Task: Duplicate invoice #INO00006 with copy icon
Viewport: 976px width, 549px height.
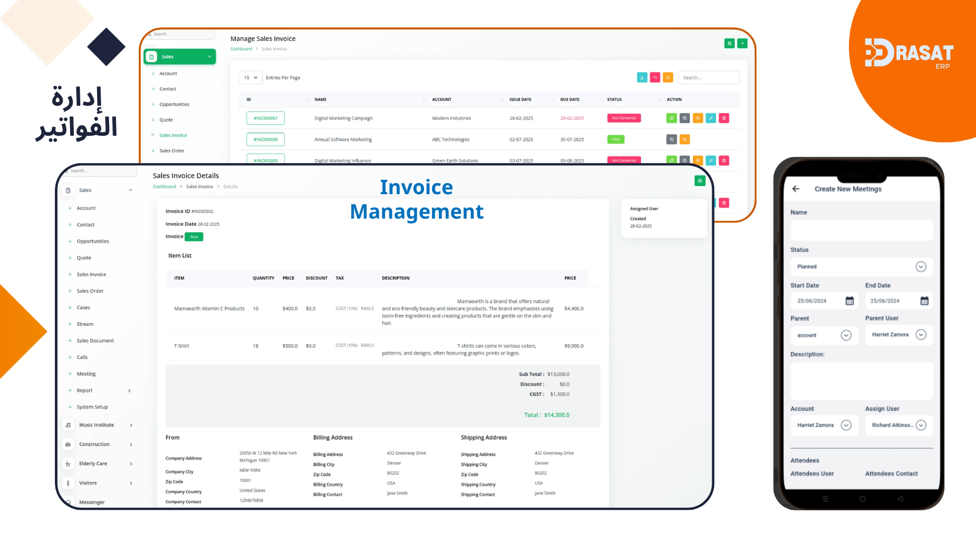Action: pos(672,139)
